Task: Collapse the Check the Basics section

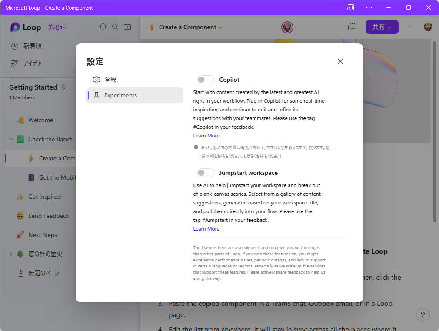Action: click(10, 139)
